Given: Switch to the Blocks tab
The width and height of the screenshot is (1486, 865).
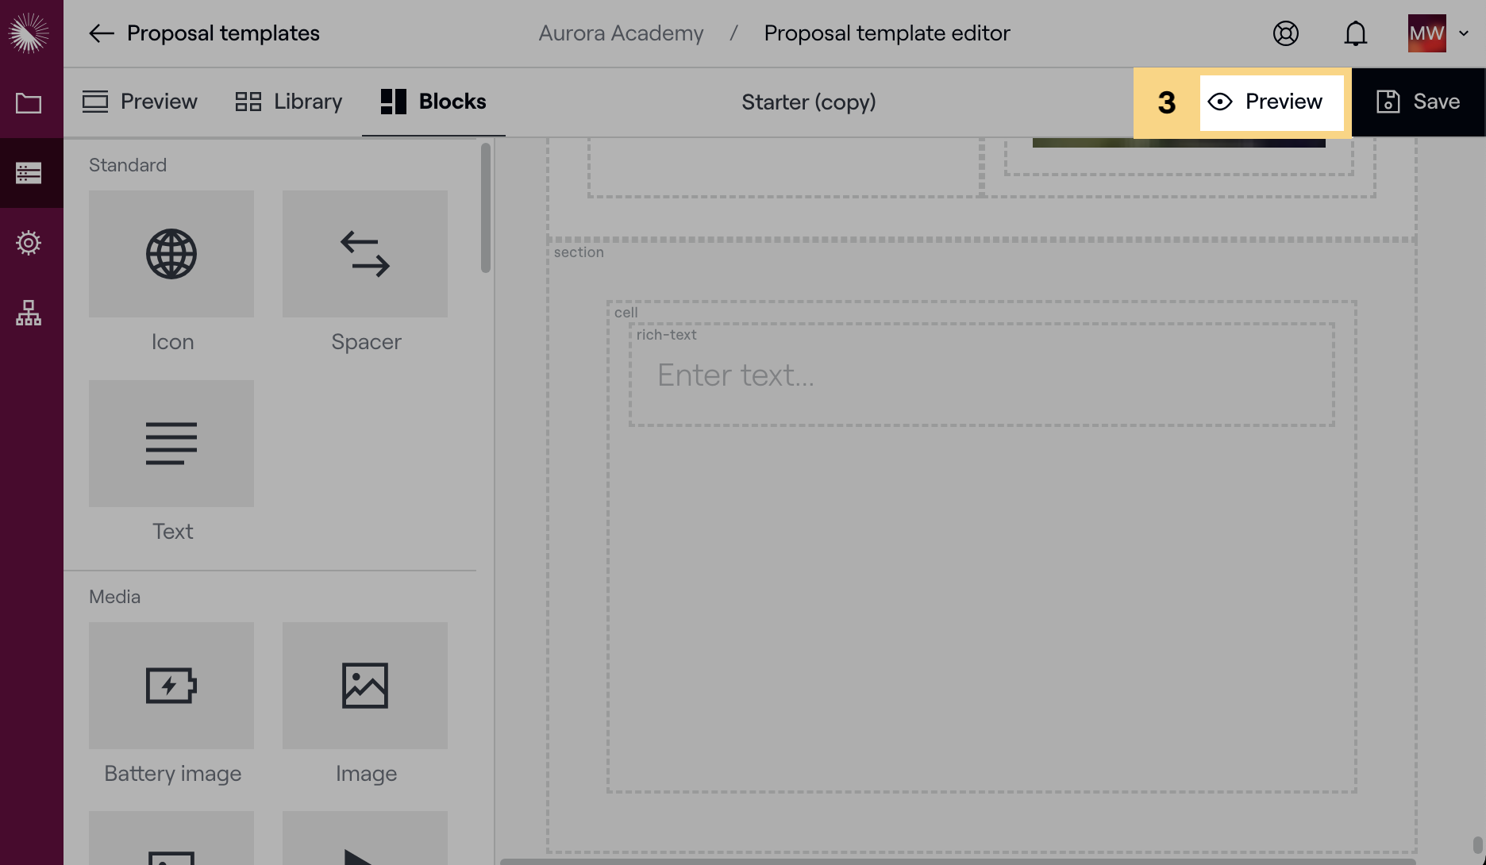Looking at the screenshot, I should tap(433, 102).
